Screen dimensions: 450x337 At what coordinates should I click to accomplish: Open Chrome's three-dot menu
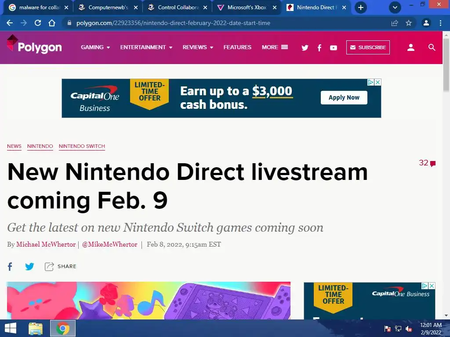[x=440, y=23]
